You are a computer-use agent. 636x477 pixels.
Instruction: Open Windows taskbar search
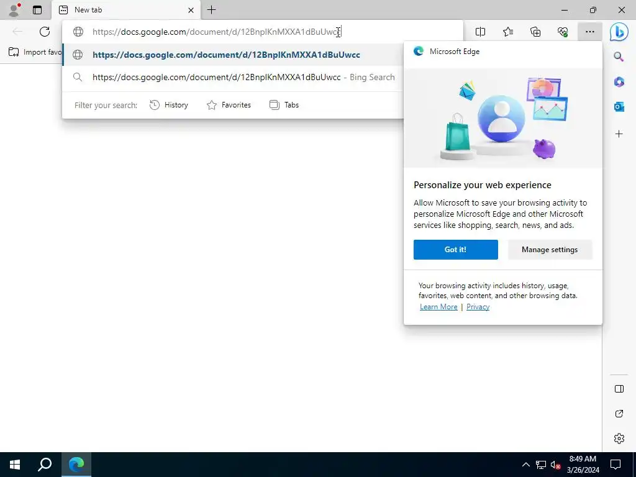pos(45,465)
